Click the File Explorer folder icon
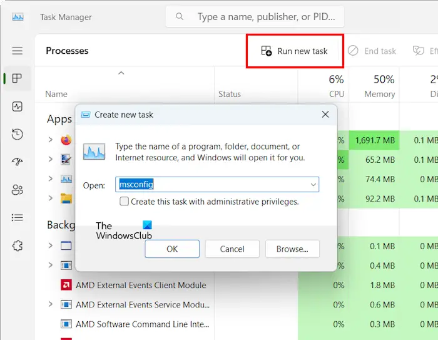 pos(66,198)
